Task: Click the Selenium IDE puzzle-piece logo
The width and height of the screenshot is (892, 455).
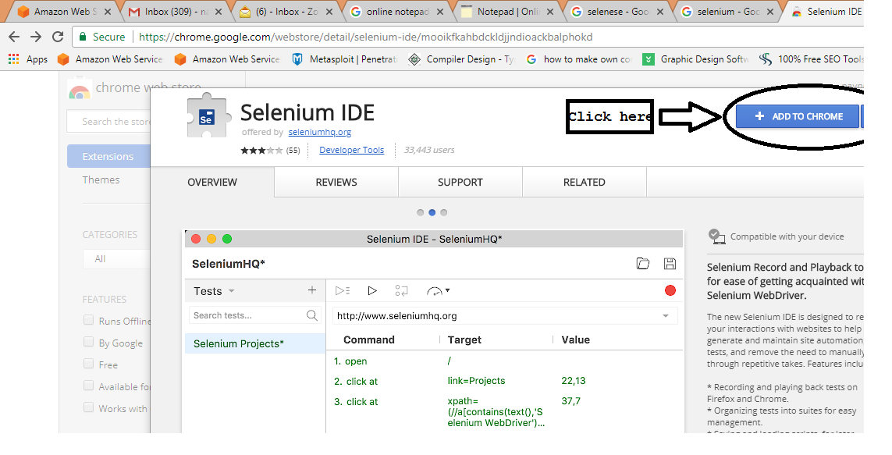Action: point(209,116)
